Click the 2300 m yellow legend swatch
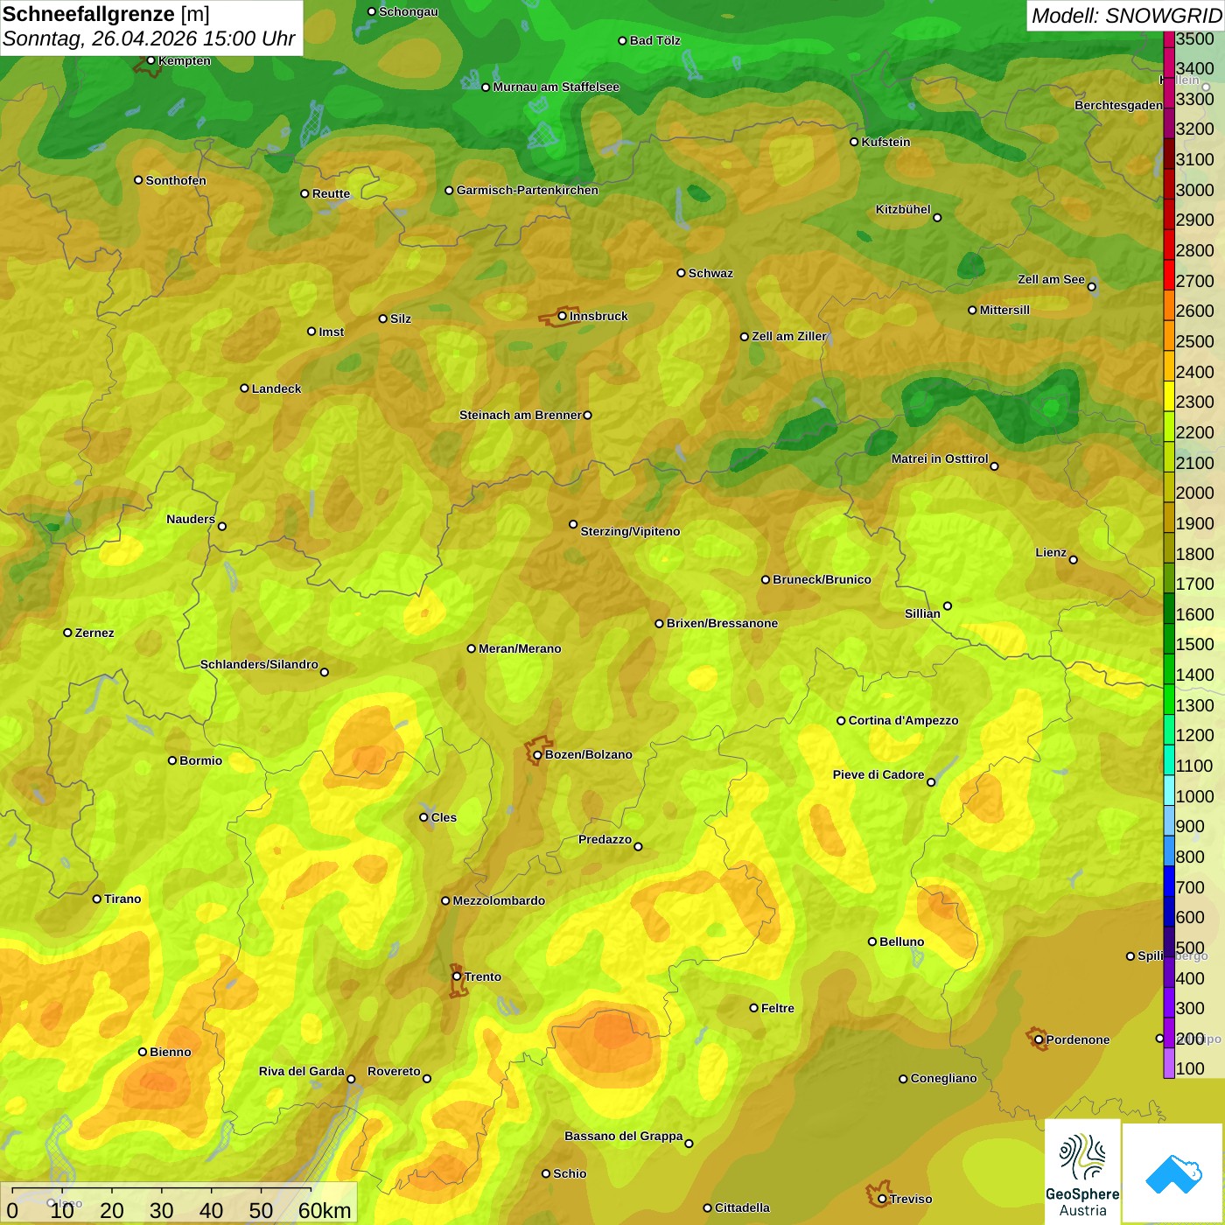 click(x=1169, y=395)
